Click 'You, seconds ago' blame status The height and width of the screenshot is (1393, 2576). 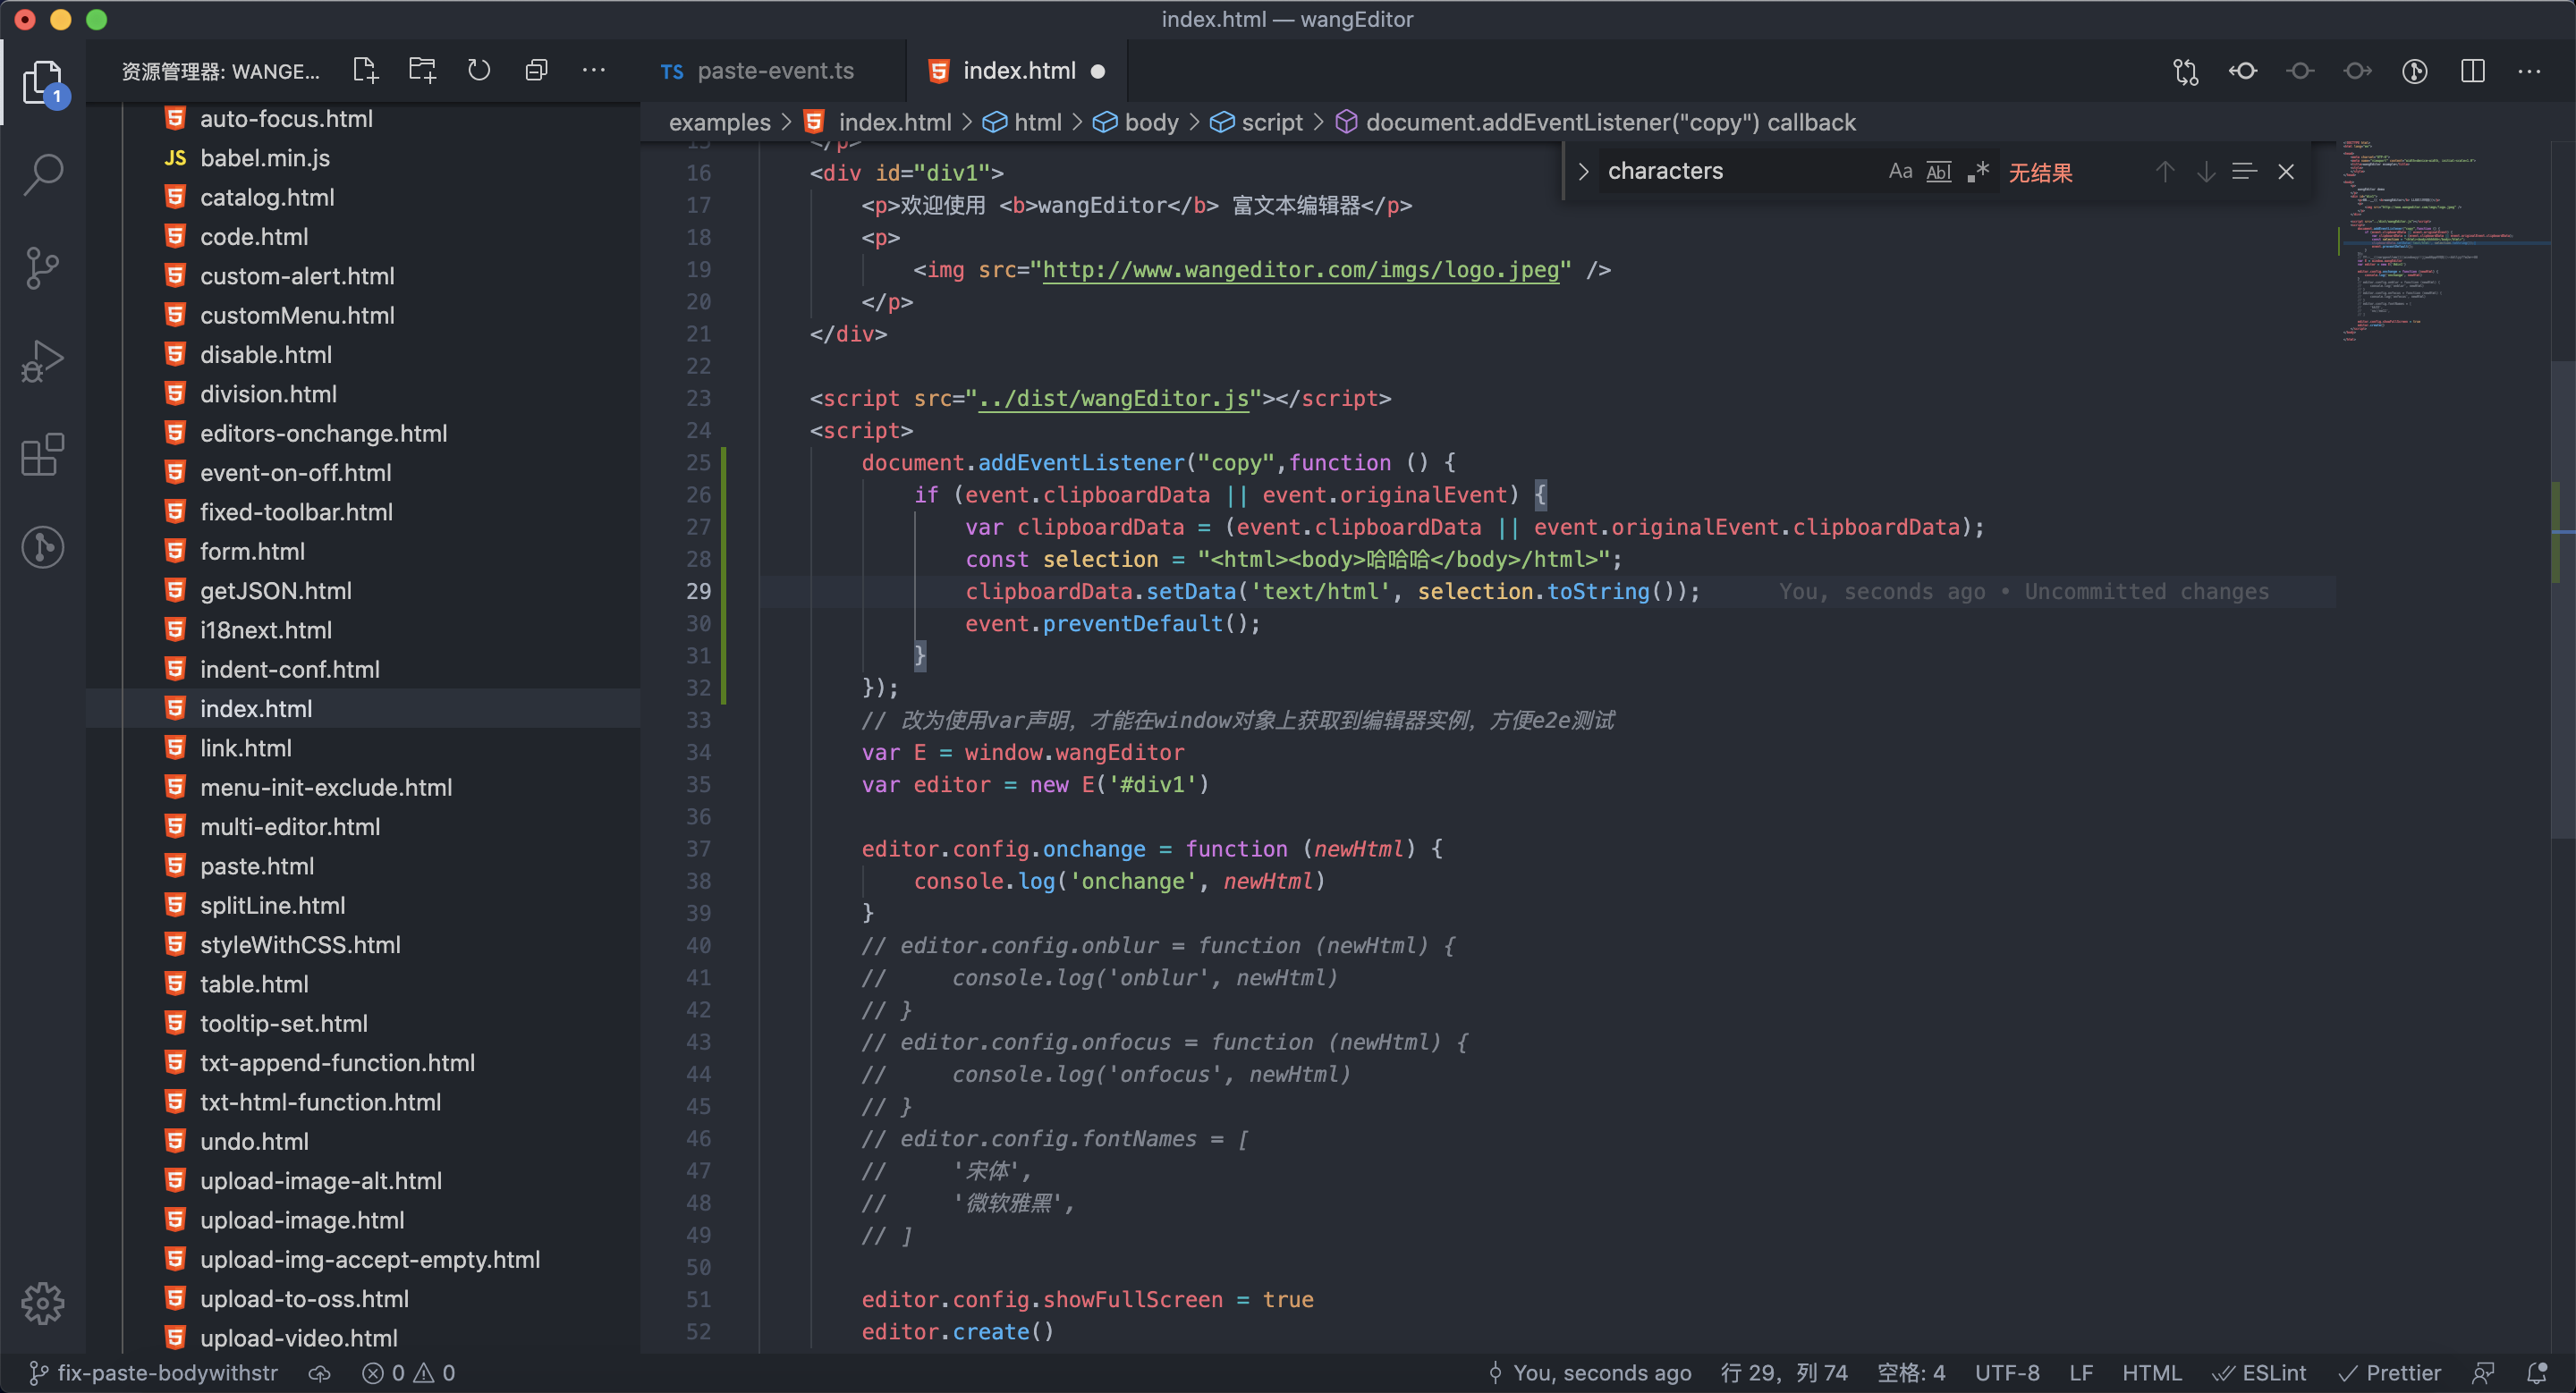coord(1590,1373)
